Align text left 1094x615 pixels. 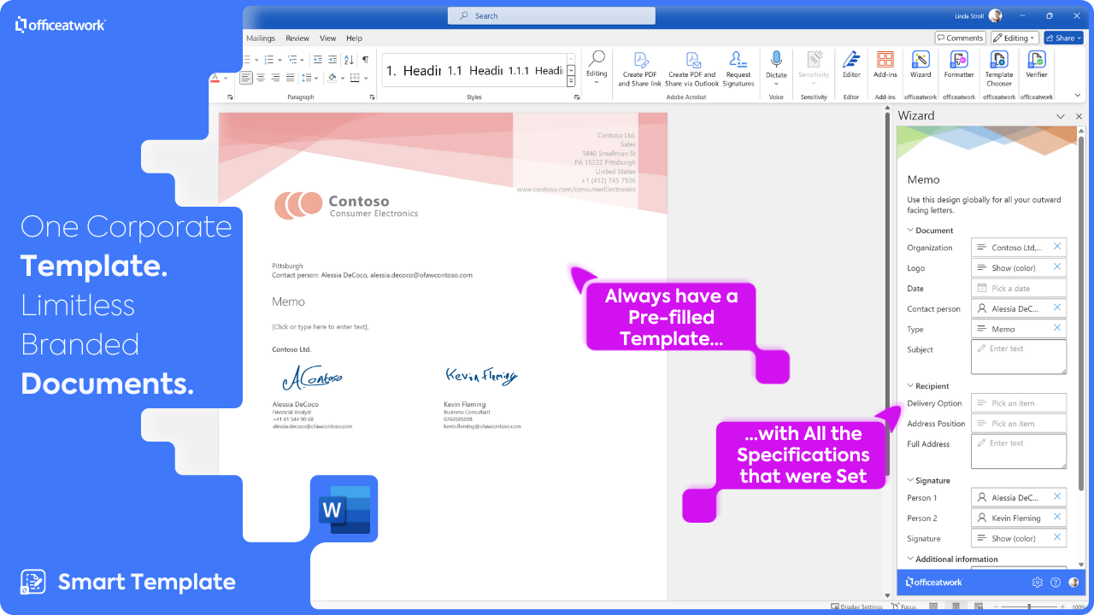coord(246,78)
